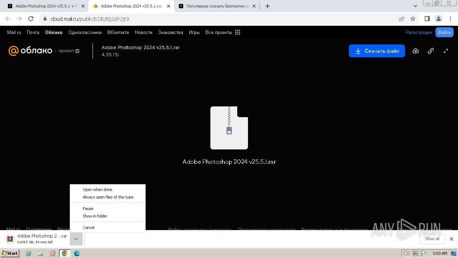The height and width of the screenshot is (258, 458).
Task: Go back with browser back arrow
Action: [x=8, y=19]
